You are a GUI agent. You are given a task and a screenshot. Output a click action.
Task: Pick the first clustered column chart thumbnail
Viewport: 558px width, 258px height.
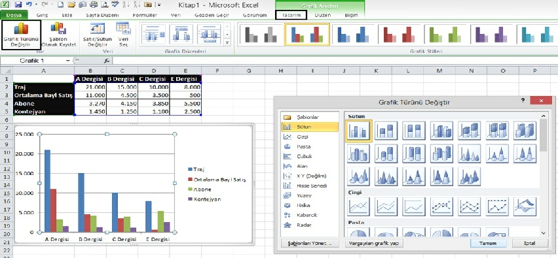[359, 131]
